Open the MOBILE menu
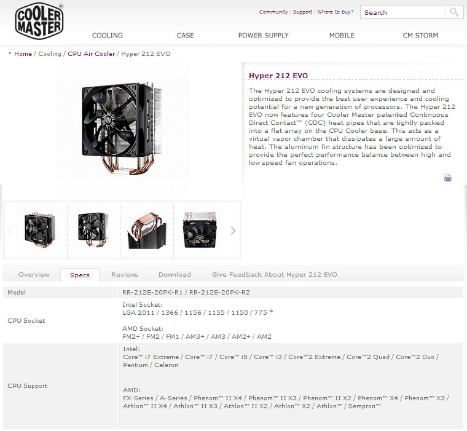The image size is (467, 431). [342, 36]
